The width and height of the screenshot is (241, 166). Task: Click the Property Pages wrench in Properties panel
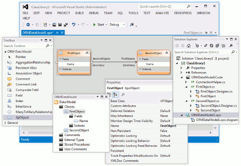point(123,95)
